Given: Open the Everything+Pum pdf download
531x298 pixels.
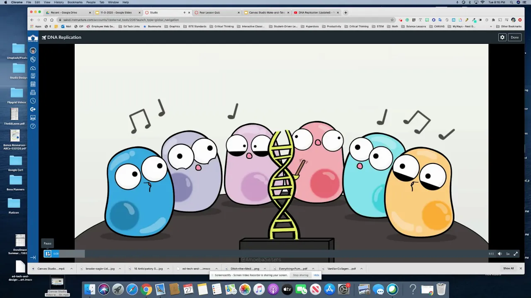Looking at the screenshot, I should pos(293,269).
